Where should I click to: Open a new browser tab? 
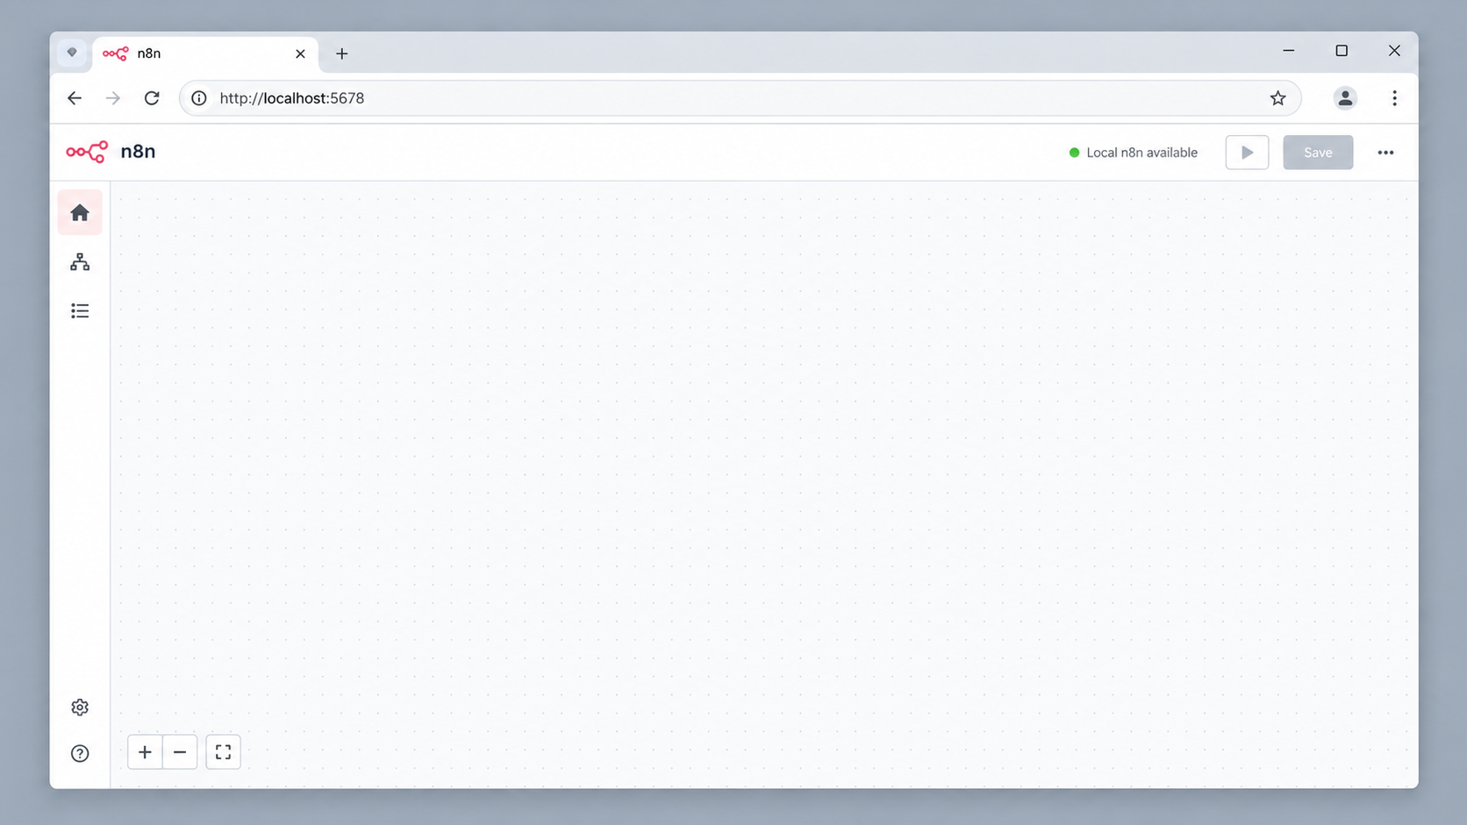point(342,53)
